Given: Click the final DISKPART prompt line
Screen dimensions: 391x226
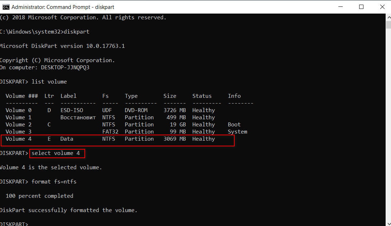Looking at the screenshot, I should click(14, 224).
